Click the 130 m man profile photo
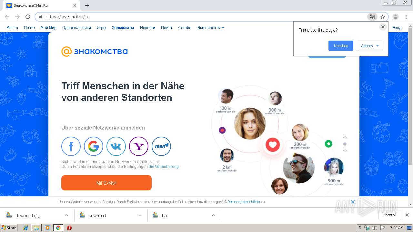The height and width of the screenshot is (232, 413). [226, 96]
